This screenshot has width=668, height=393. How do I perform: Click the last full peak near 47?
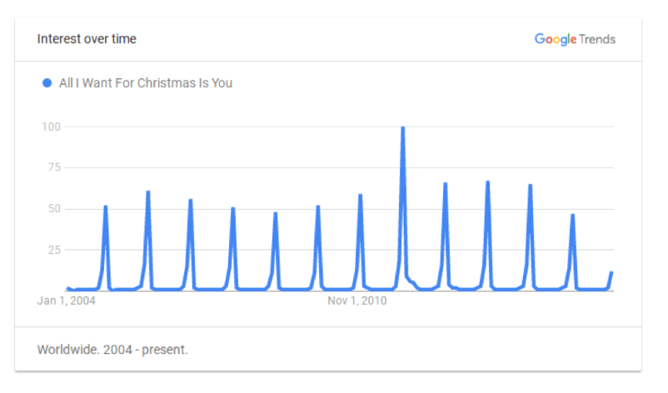pos(572,216)
